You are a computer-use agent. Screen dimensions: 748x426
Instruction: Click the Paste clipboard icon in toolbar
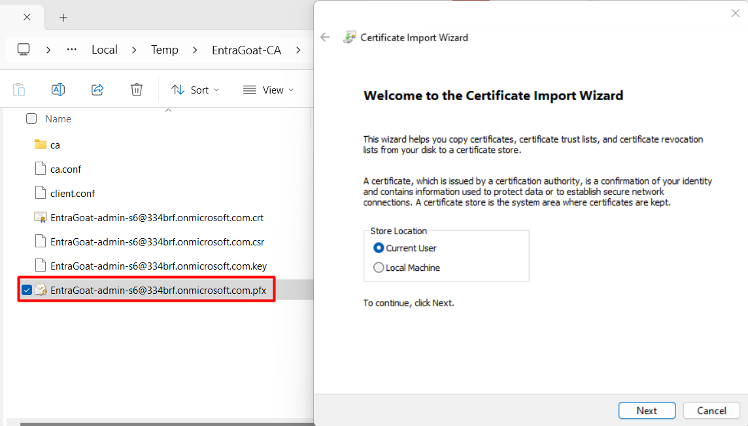coord(19,90)
